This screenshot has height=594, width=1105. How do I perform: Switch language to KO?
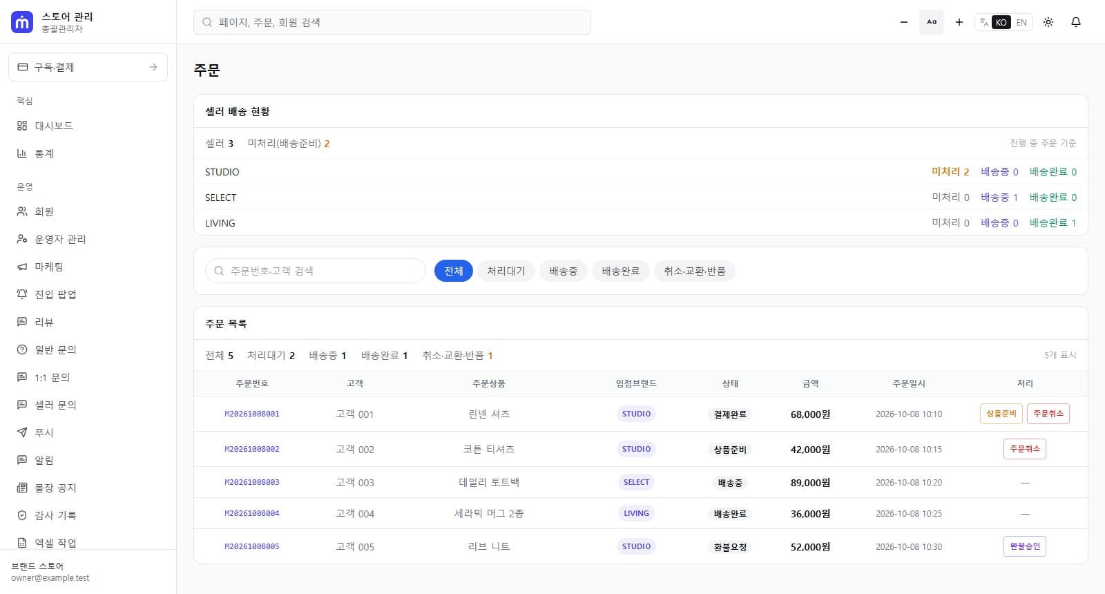pos(1001,22)
